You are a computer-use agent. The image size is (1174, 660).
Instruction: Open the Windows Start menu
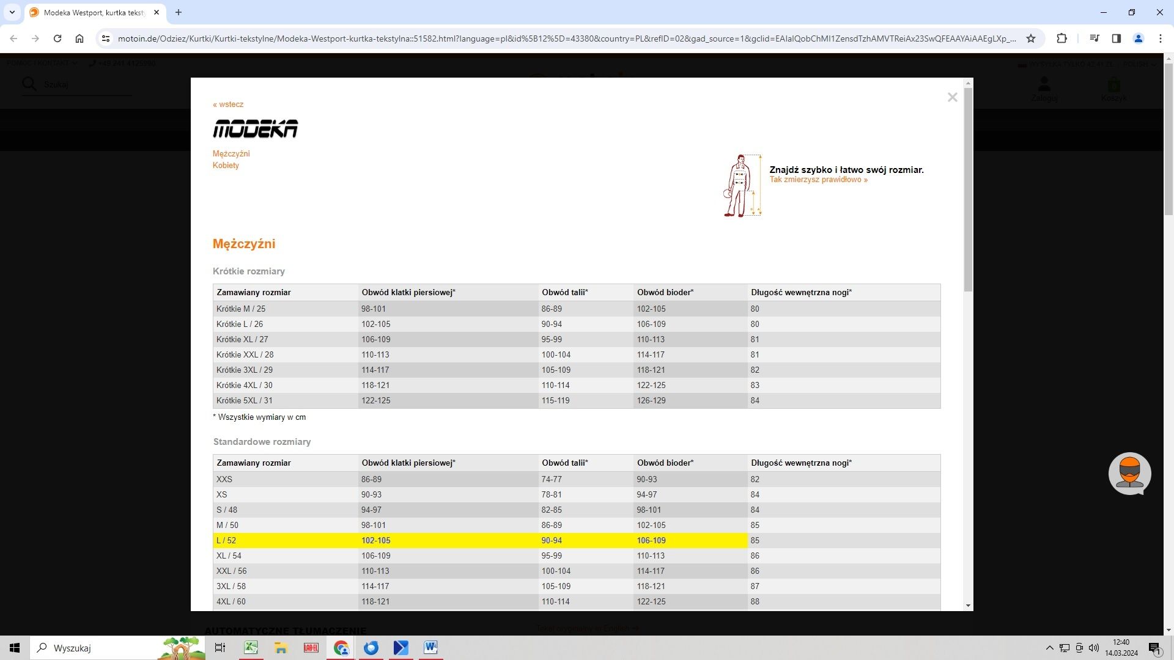tap(15, 648)
